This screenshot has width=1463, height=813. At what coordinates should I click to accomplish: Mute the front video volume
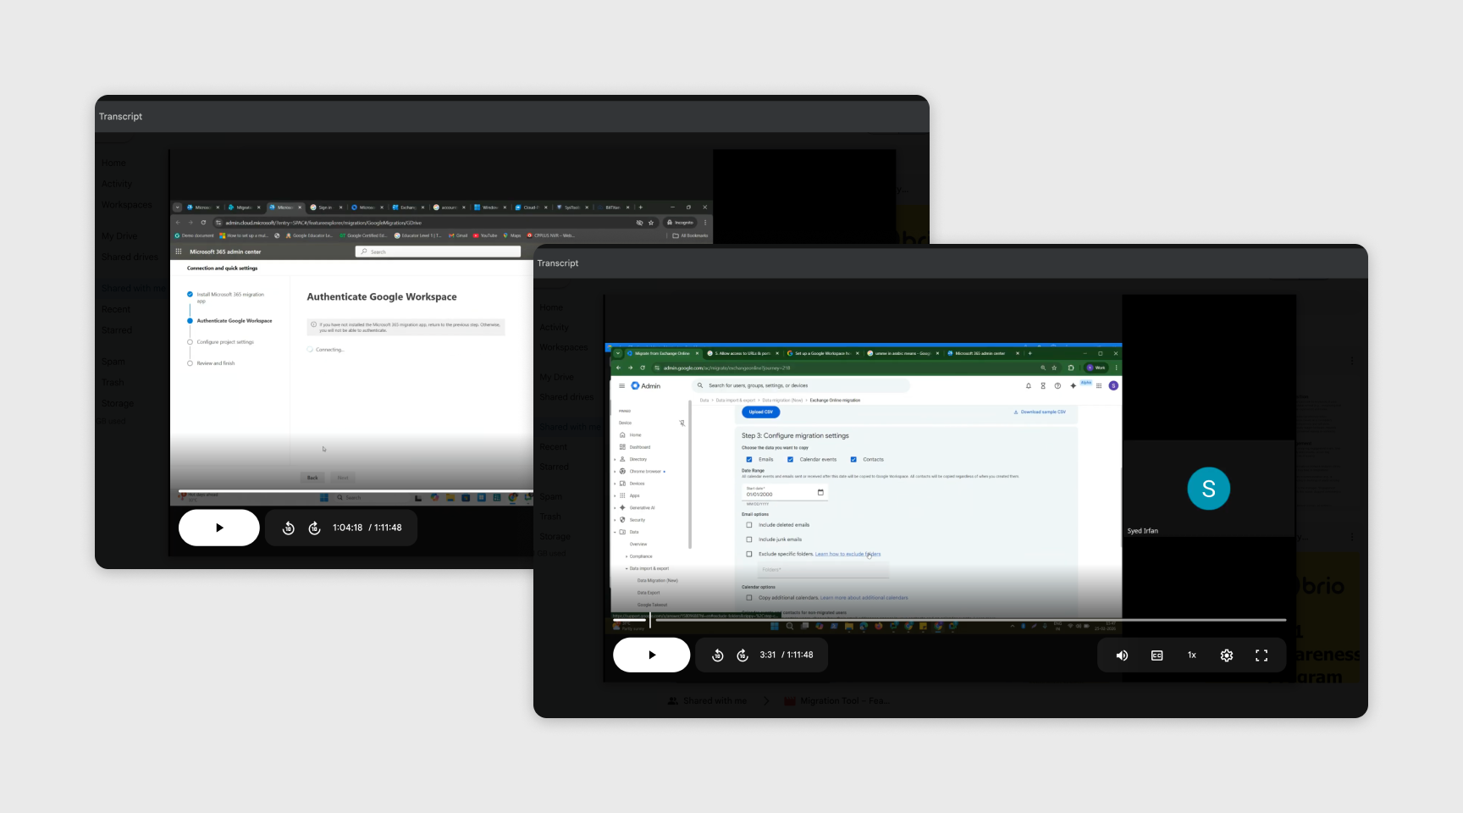(1122, 655)
